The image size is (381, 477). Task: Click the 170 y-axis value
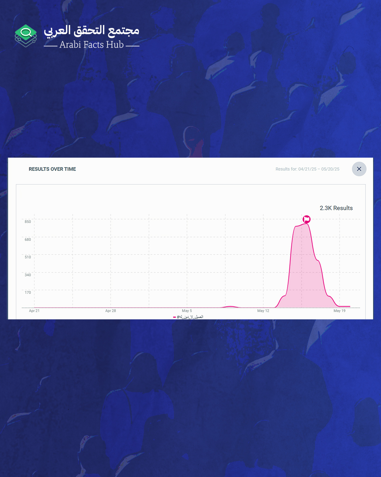pos(28,293)
